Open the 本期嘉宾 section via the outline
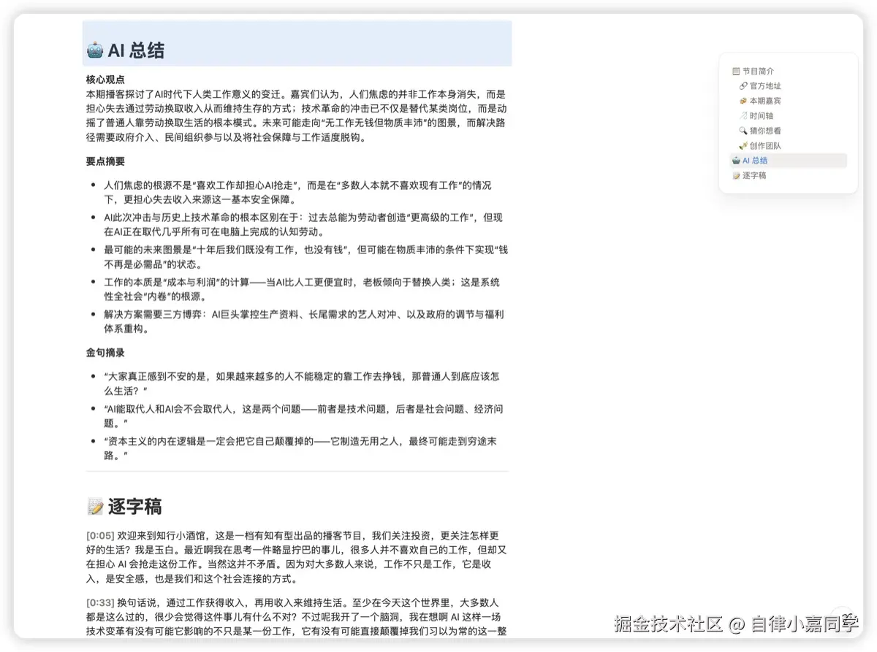Screen dimensions: 877x652 click(765, 100)
